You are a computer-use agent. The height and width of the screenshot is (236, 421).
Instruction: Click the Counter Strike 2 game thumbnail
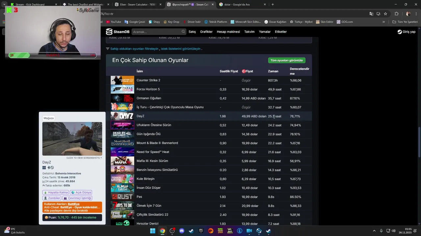pyautogui.click(x=122, y=80)
